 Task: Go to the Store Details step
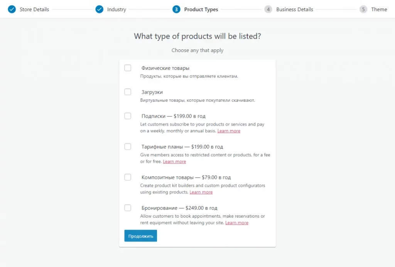coord(34,9)
